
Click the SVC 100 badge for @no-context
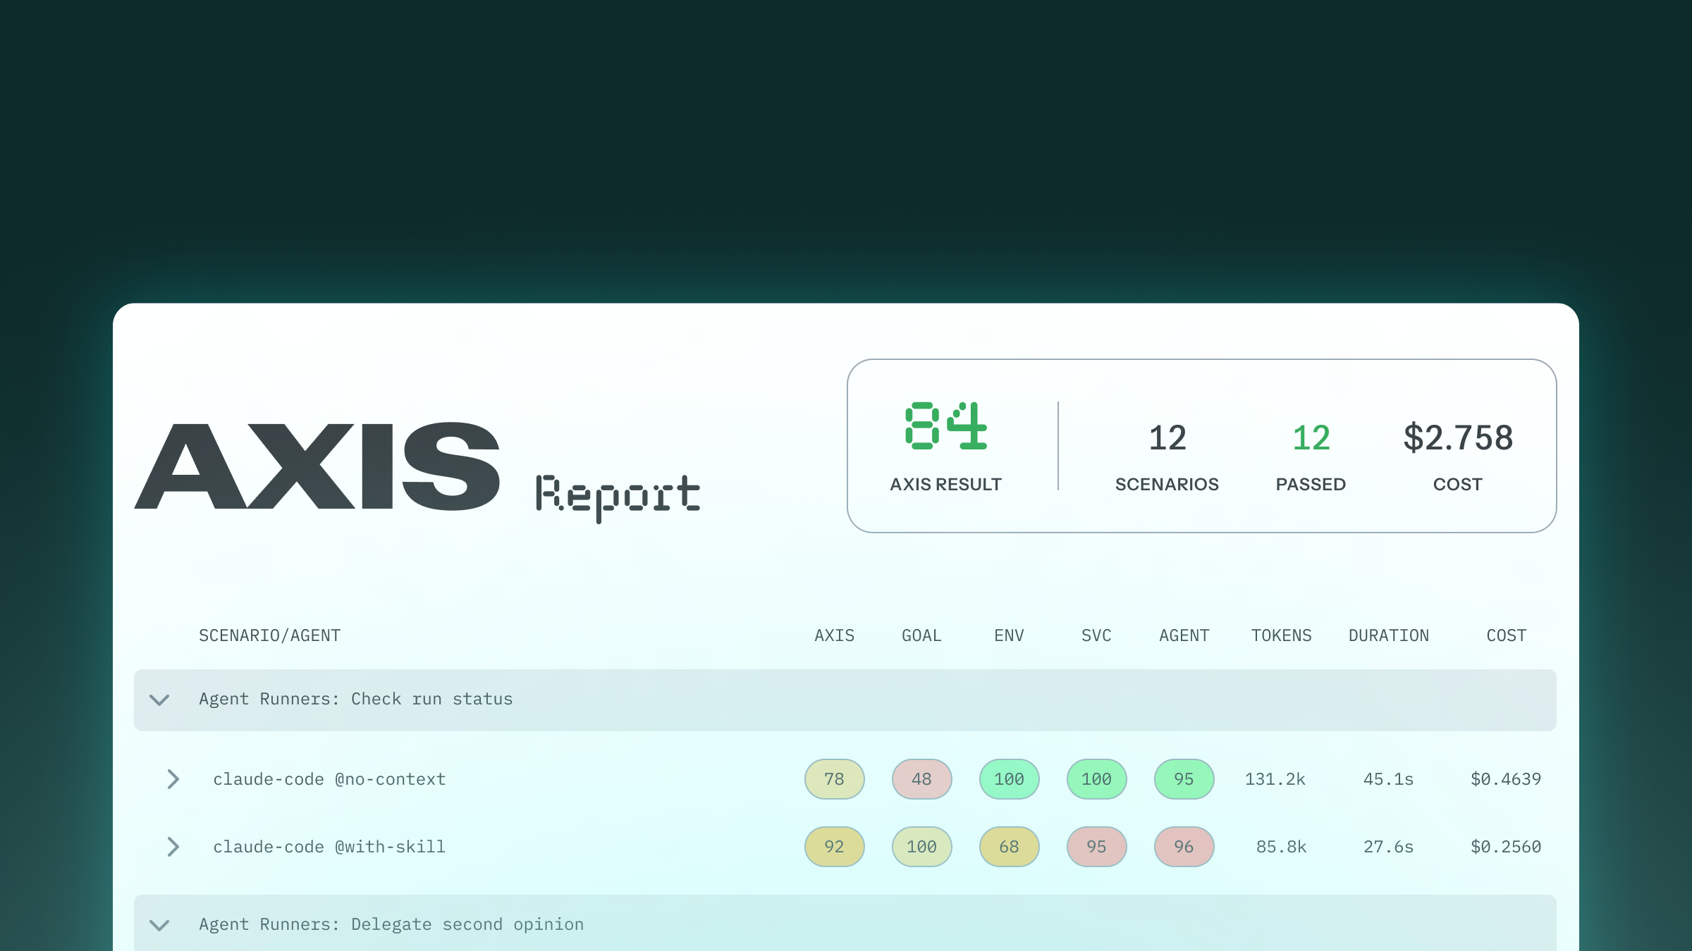tap(1097, 779)
